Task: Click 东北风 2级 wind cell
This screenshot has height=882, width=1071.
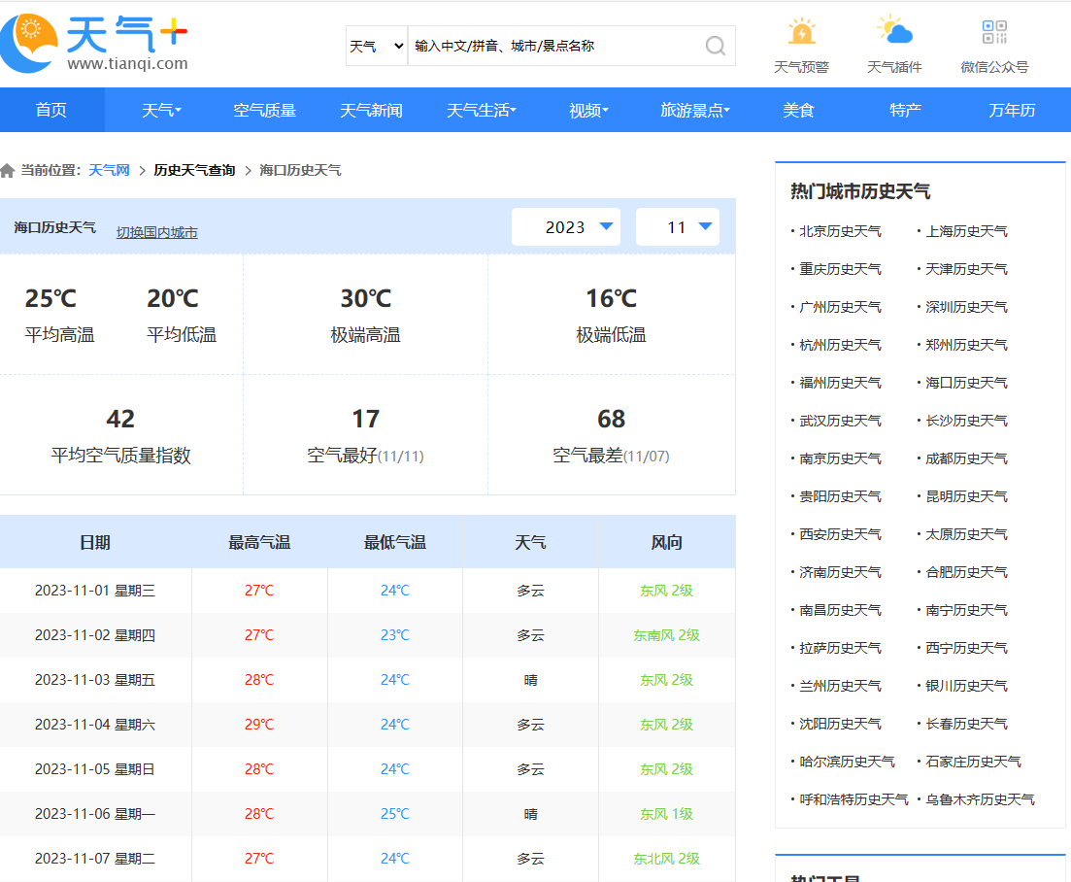Action: click(667, 859)
